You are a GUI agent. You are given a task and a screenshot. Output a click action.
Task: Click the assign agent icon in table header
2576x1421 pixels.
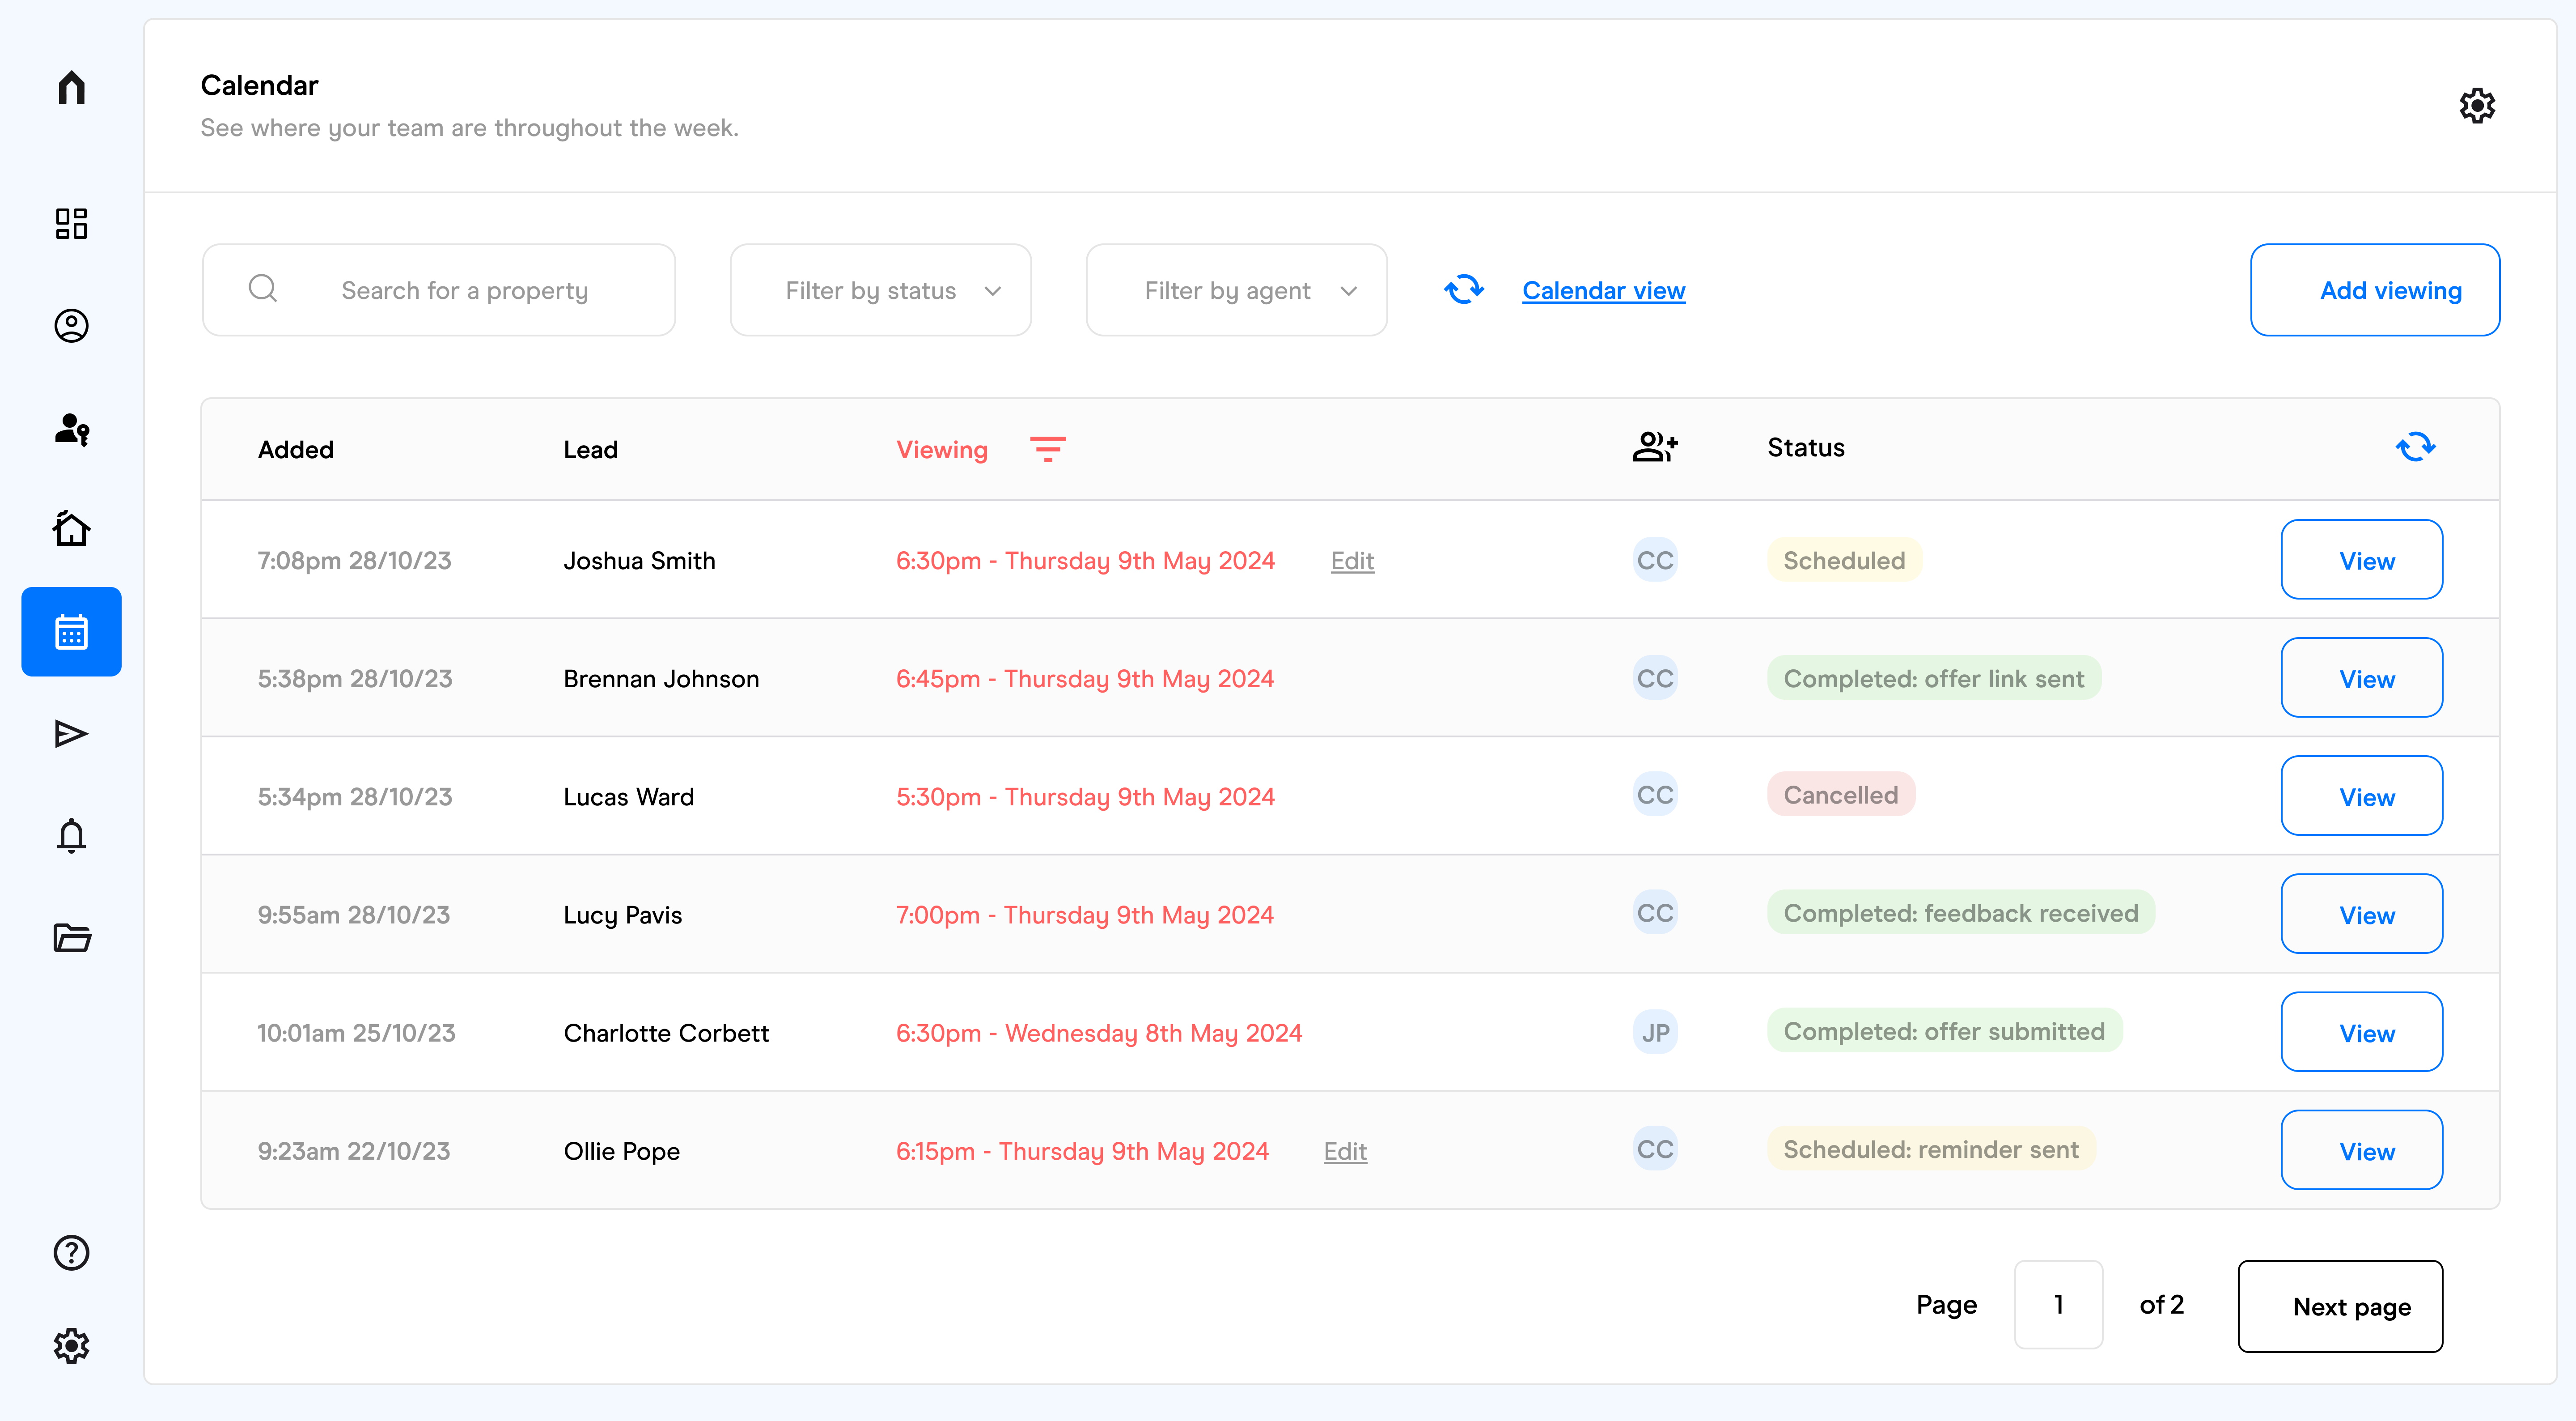point(1655,447)
